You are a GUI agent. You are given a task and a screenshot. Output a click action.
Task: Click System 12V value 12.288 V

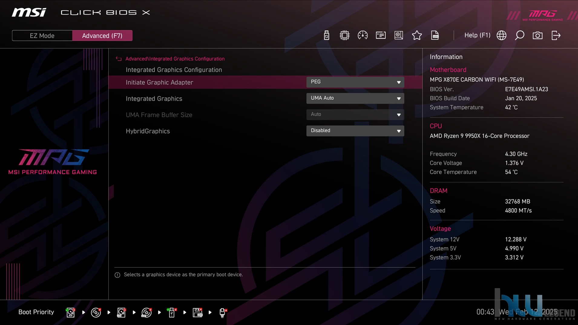[x=515, y=239]
